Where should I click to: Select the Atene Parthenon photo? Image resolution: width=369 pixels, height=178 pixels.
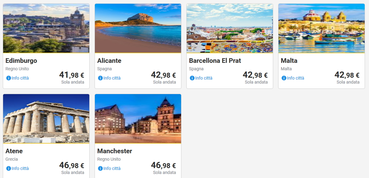pyautogui.click(x=46, y=119)
